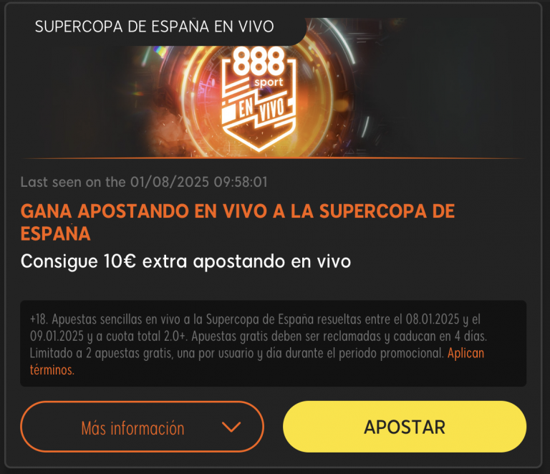Click the GANA APOSTANDO EN VIVO orange heading
Image resolution: width=550 pixels, height=474 pixels.
click(238, 222)
